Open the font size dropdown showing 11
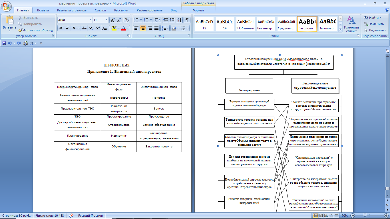 coord(106,20)
